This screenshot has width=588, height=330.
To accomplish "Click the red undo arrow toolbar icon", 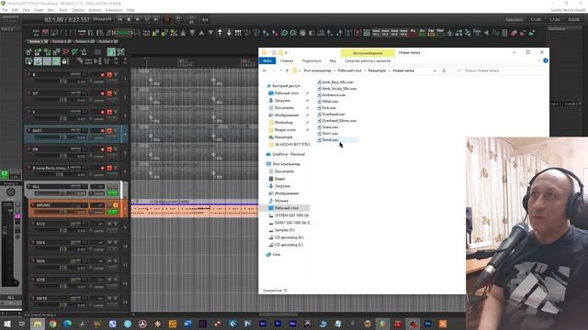I will pos(65,52).
